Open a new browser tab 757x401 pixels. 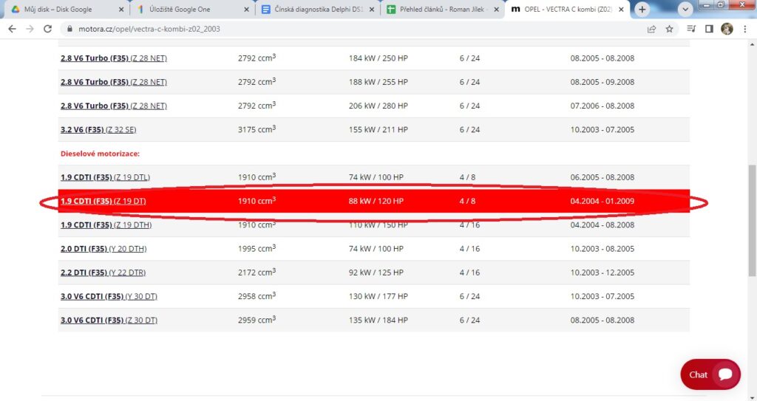[x=642, y=9]
